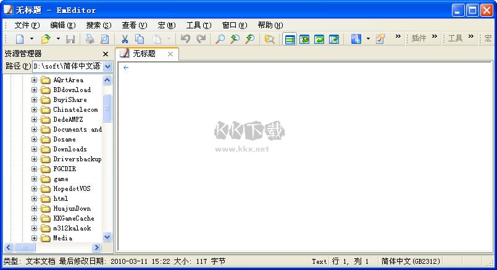This screenshot has width=497, height=270.
Task: Select the KKGameCache folder
Action: coord(73,218)
